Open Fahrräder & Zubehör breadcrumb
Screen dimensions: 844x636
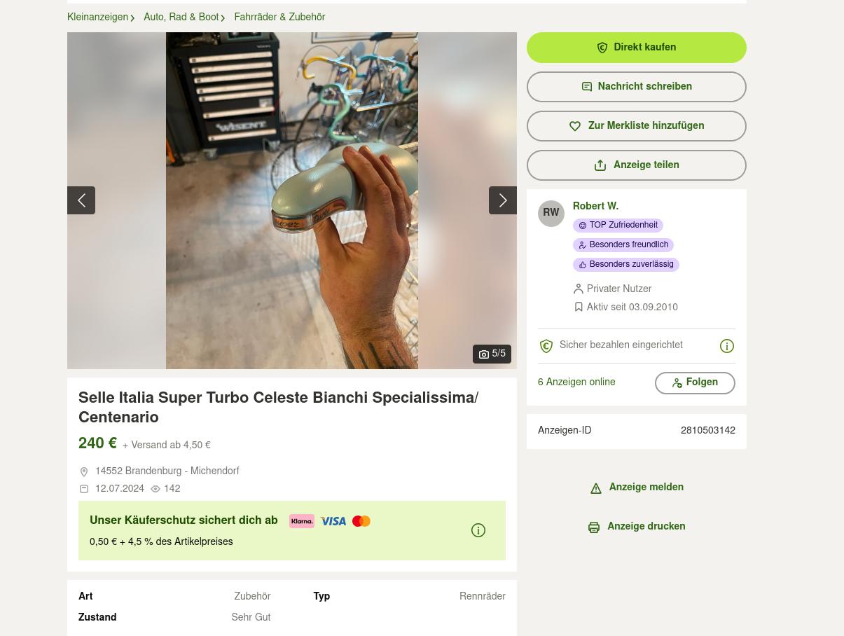click(279, 18)
